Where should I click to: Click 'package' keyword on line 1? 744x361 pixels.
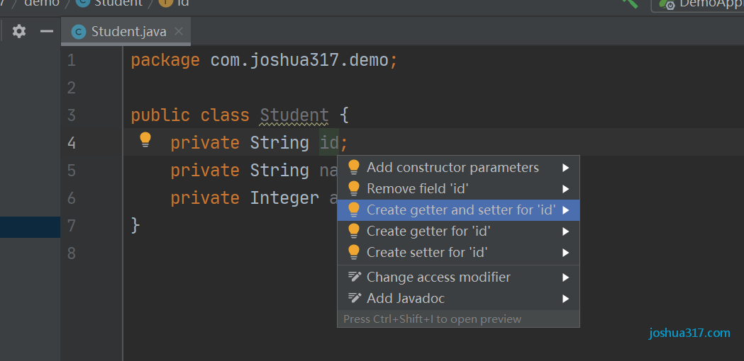pyautogui.click(x=165, y=60)
